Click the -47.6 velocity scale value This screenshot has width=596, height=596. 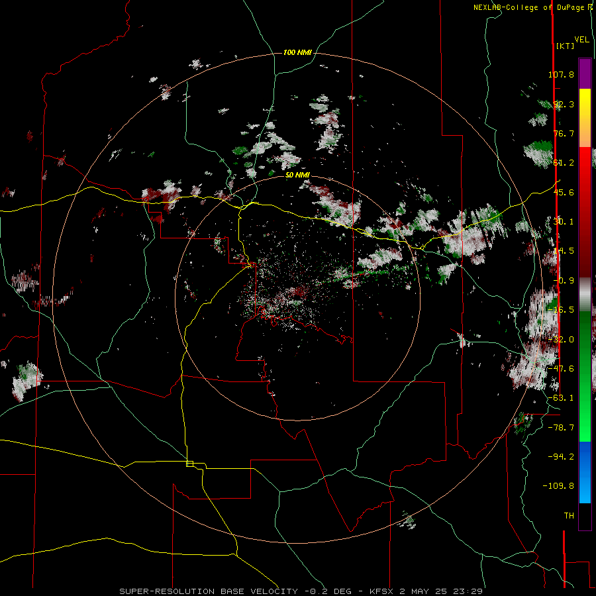[561, 369]
